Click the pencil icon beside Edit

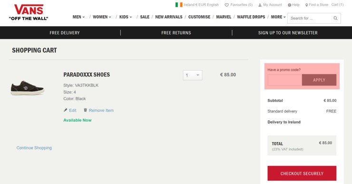(x=65, y=110)
